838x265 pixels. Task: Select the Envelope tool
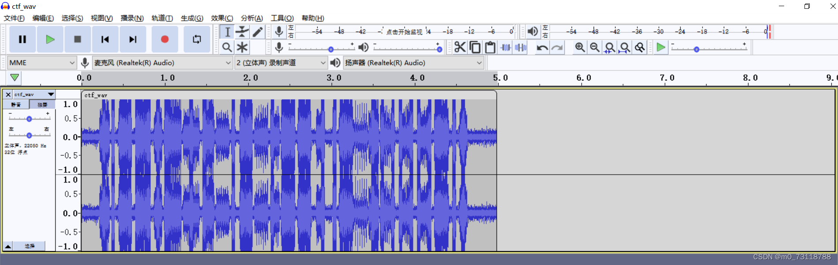pos(242,32)
